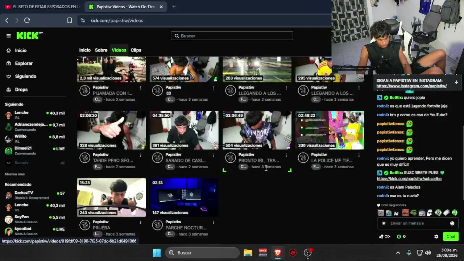Open Explorar in the sidebar
The image size is (464, 261).
coord(24,63)
